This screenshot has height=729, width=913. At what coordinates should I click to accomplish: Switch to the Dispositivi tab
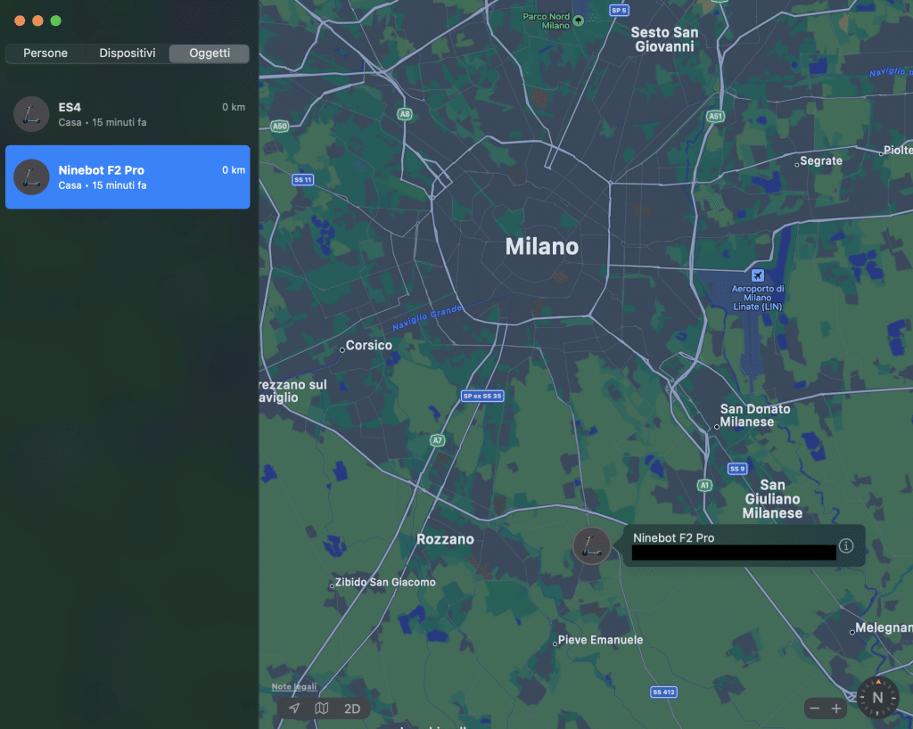point(127,53)
